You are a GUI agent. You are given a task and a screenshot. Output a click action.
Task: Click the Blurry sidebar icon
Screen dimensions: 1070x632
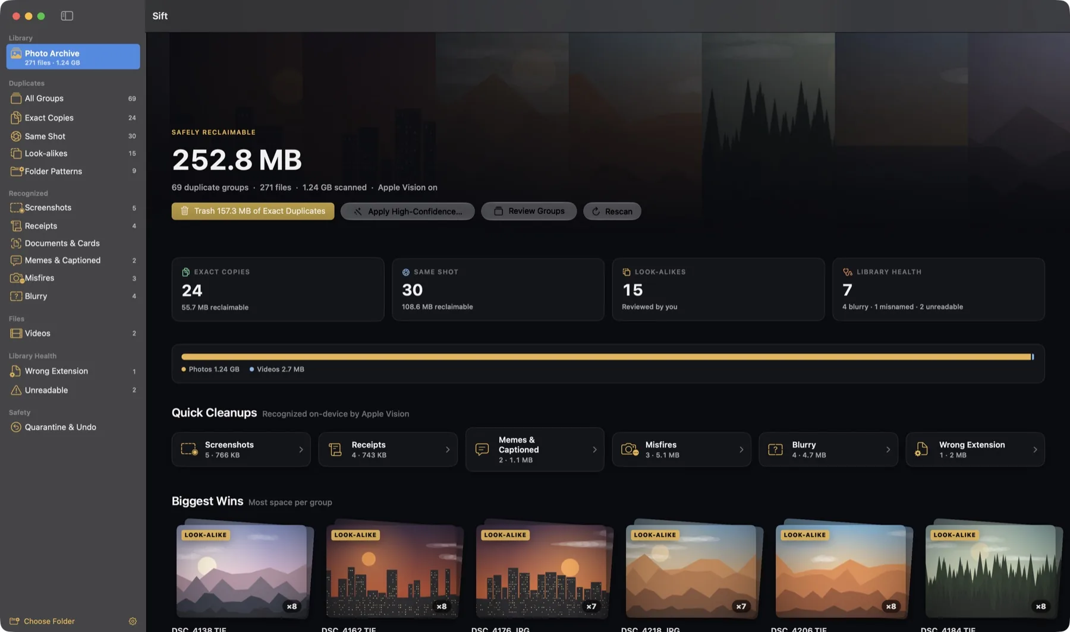[16, 296]
